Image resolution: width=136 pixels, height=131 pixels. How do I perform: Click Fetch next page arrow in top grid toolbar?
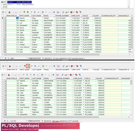click(x=24, y=12)
